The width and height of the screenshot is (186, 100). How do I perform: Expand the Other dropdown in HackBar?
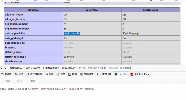tap(33, 81)
